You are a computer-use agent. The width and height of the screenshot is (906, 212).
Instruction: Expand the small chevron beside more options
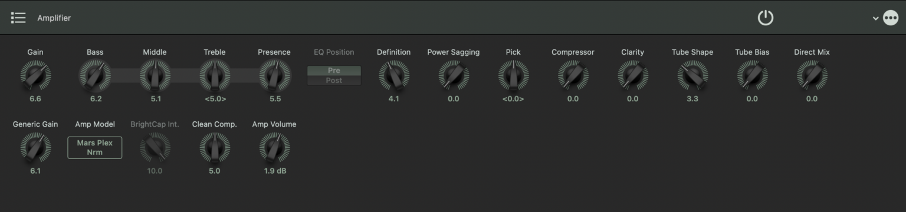coord(875,18)
